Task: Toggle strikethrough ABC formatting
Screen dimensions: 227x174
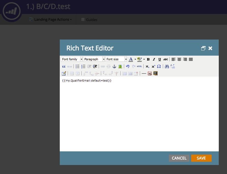Action: (166, 59)
